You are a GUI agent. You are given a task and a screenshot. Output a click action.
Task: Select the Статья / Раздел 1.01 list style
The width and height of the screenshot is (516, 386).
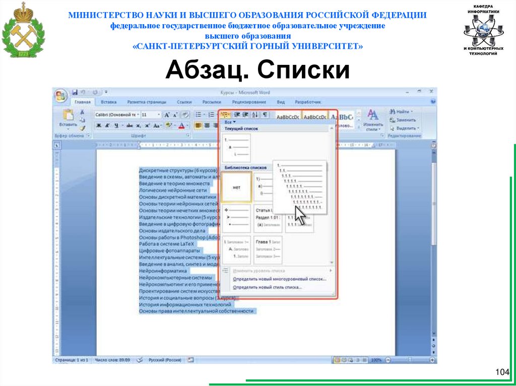click(268, 218)
